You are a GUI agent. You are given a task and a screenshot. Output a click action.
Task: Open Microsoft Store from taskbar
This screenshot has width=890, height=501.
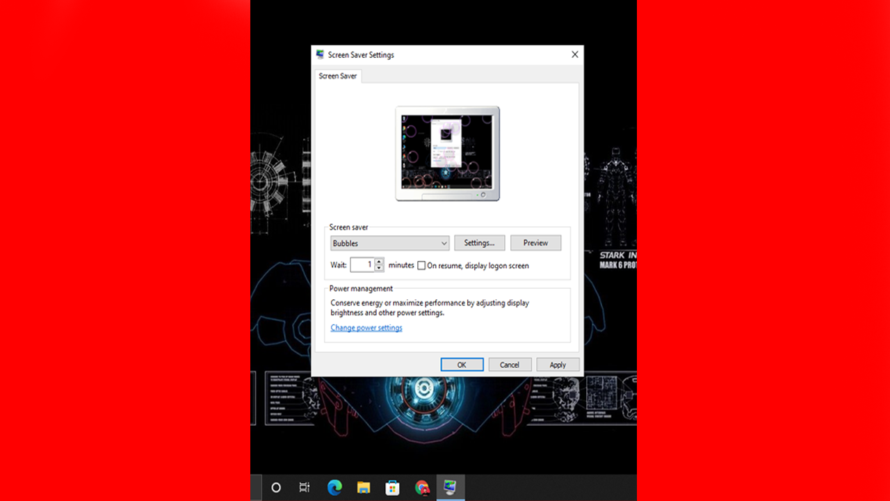coord(392,488)
